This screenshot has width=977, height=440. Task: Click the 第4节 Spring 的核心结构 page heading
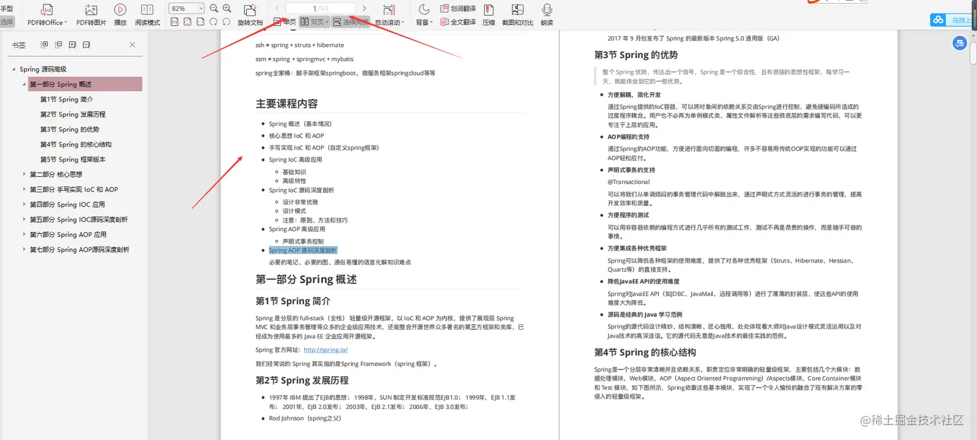[645, 352]
